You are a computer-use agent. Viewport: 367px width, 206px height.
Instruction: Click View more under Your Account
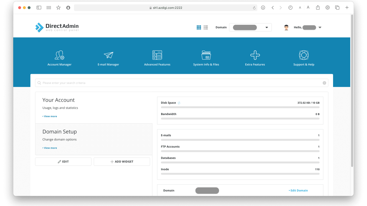pos(50,116)
